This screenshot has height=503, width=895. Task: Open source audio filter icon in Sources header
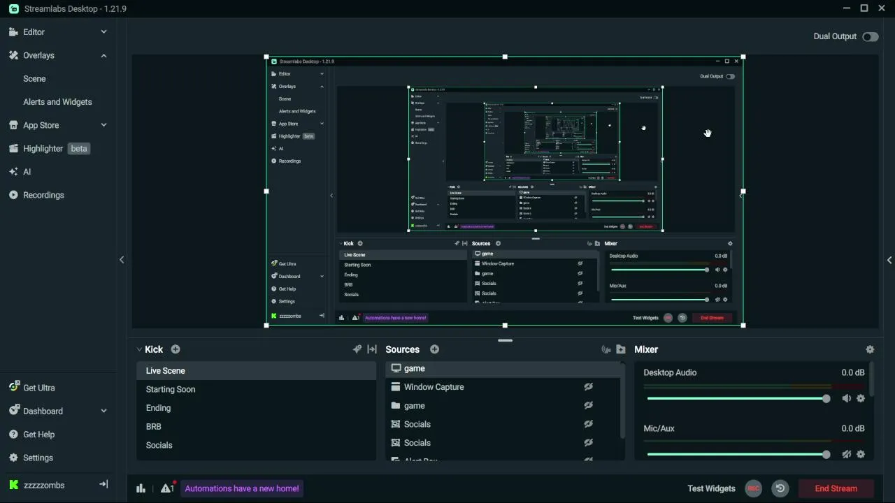pos(606,349)
